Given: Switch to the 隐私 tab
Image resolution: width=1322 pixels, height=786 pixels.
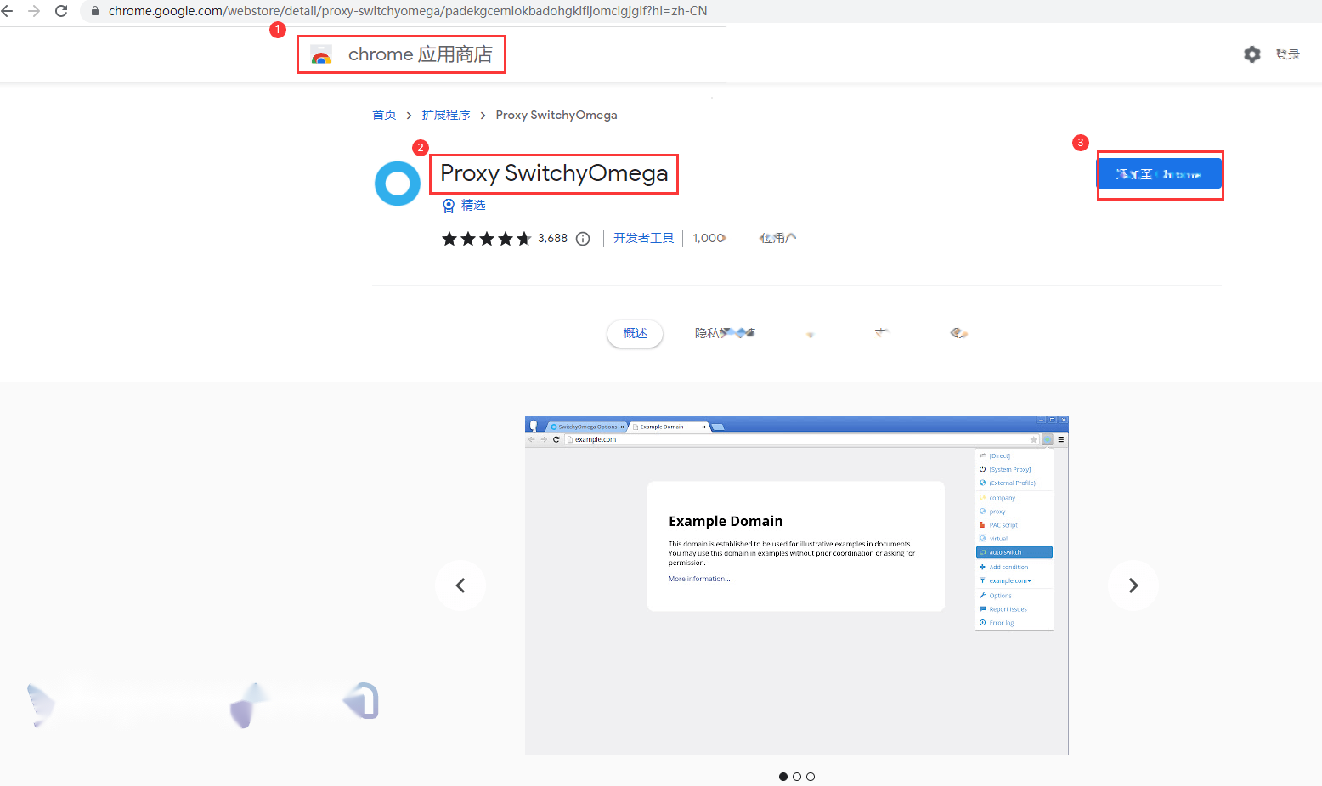Looking at the screenshot, I should [725, 333].
